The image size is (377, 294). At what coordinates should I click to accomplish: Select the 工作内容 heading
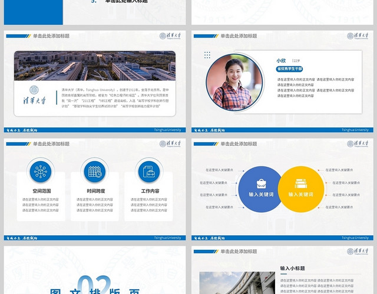pyautogui.click(x=150, y=191)
